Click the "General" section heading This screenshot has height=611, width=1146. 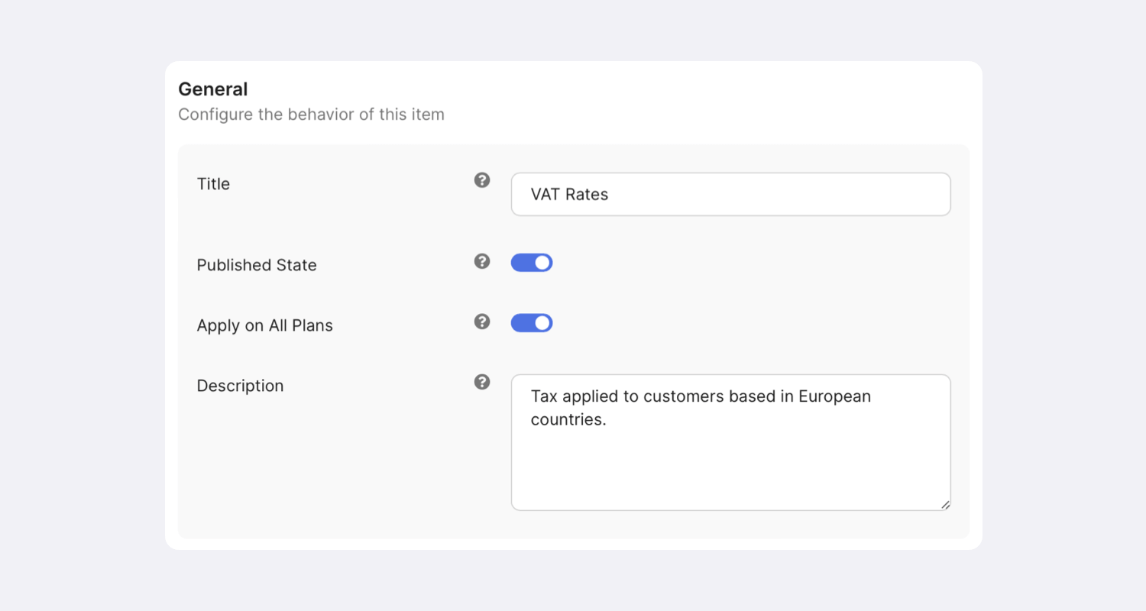point(213,89)
